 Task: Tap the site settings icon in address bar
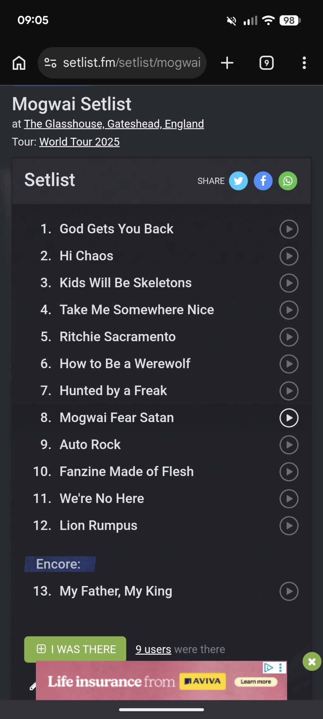point(50,63)
